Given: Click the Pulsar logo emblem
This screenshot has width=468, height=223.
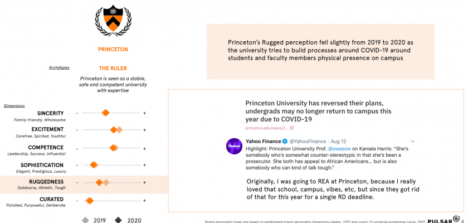Looking at the screenshot, I should (456, 219).
